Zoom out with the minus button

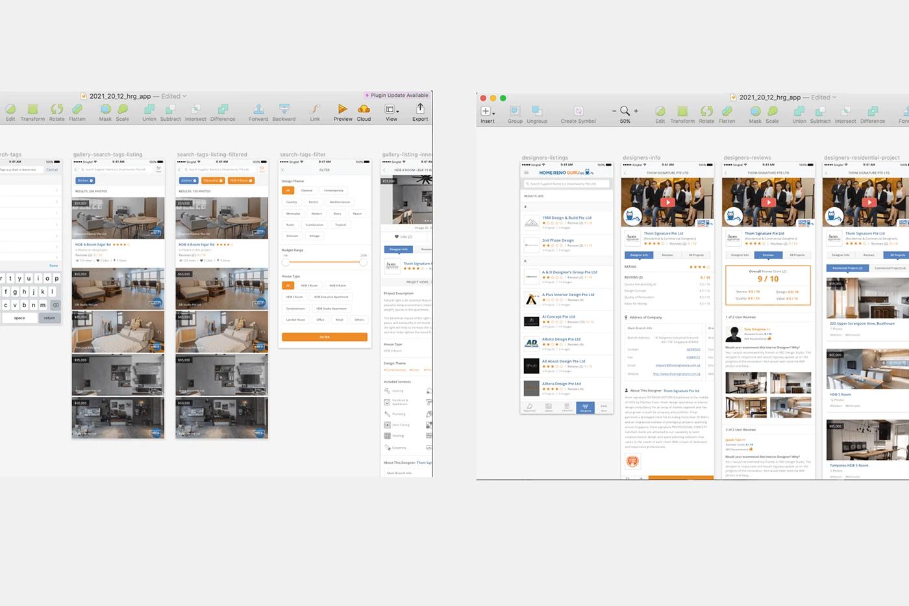(614, 111)
